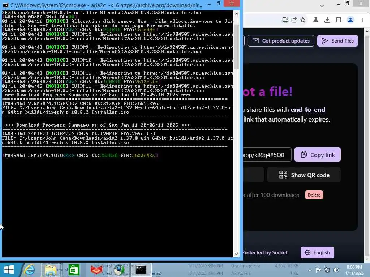The image size is (370, 277).
Task: Show hidden tray icons arrow
Action: 310,270
